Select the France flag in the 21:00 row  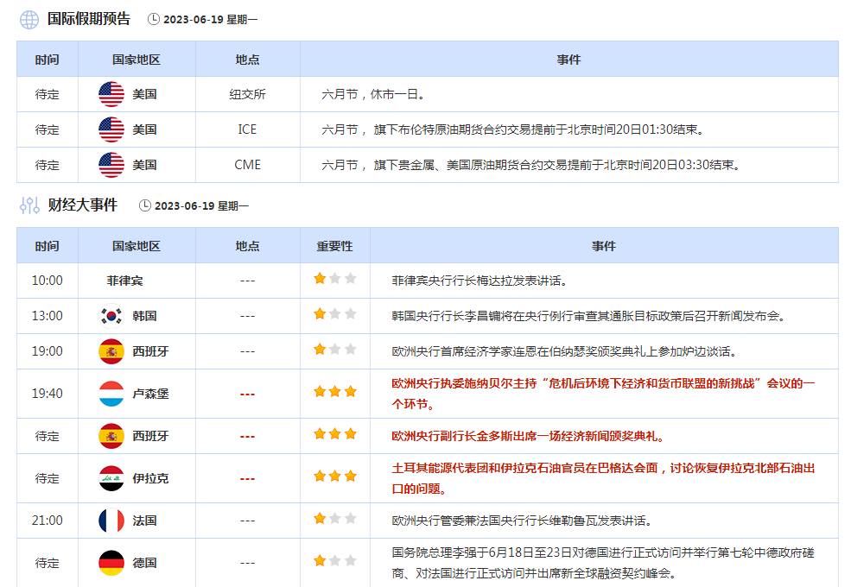(x=111, y=521)
